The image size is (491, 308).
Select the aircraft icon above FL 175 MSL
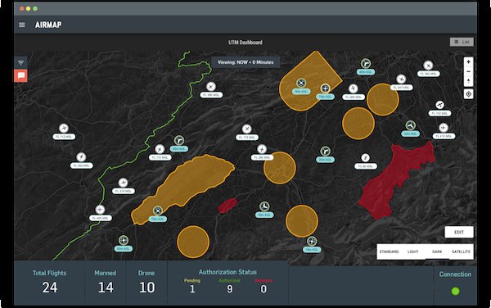pyautogui.click(x=247, y=129)
